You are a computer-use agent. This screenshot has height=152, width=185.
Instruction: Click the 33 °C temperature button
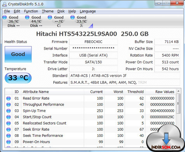coord(18,78)
